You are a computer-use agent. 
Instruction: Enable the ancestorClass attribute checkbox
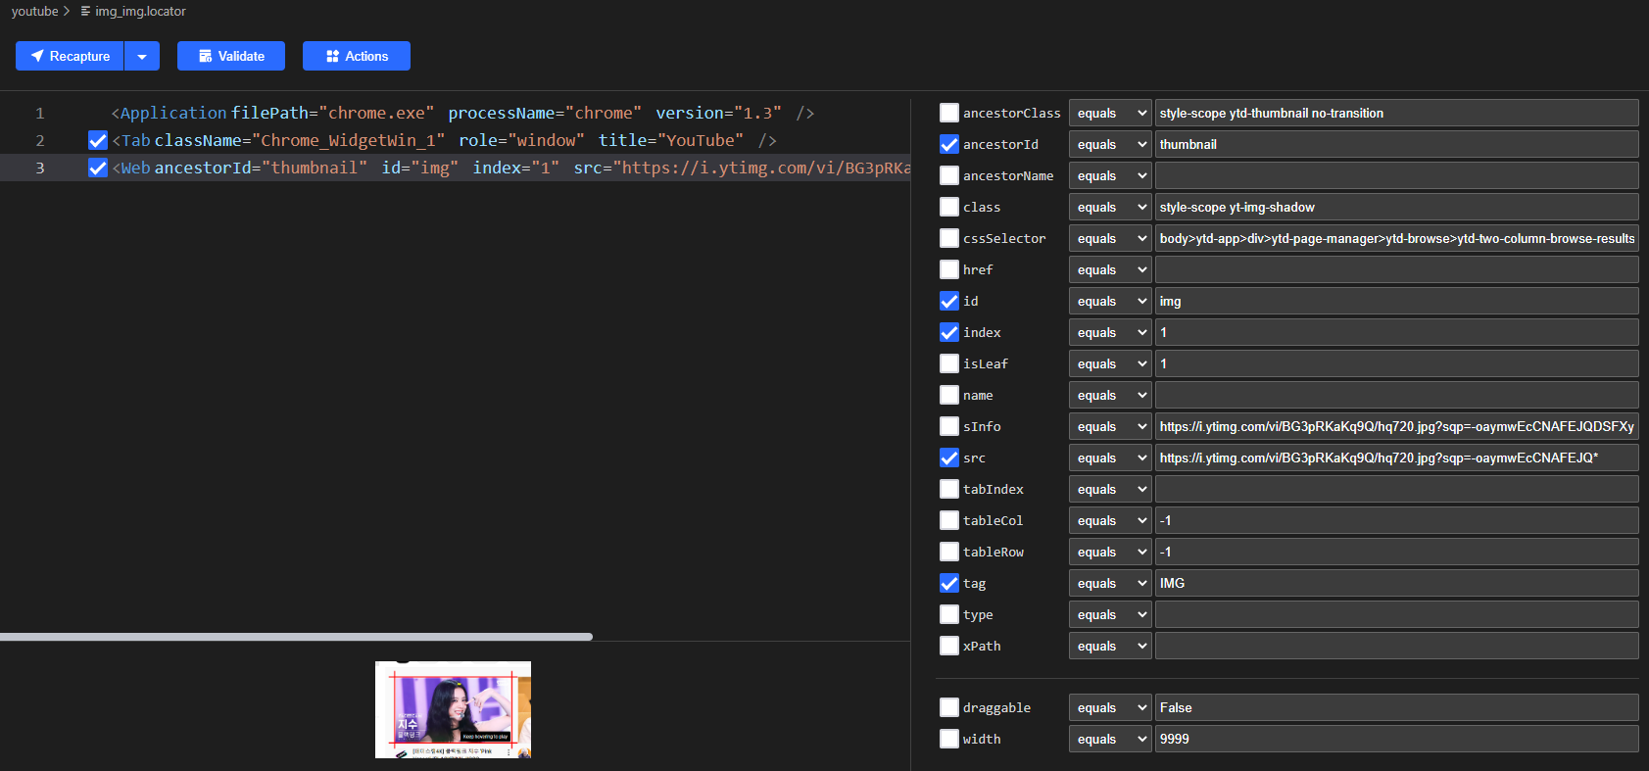948,113
